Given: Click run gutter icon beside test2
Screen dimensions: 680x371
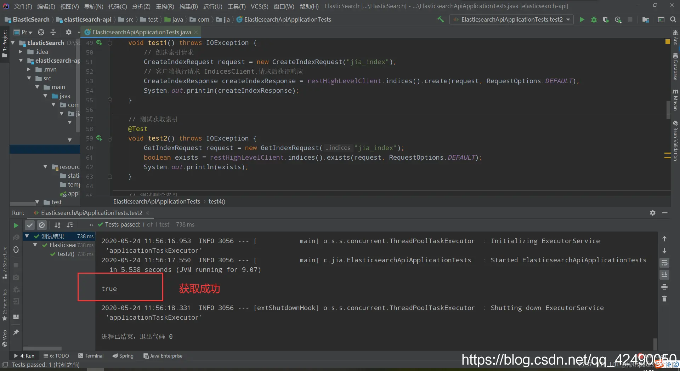Looking at the screenshot, I should [99, 138].
